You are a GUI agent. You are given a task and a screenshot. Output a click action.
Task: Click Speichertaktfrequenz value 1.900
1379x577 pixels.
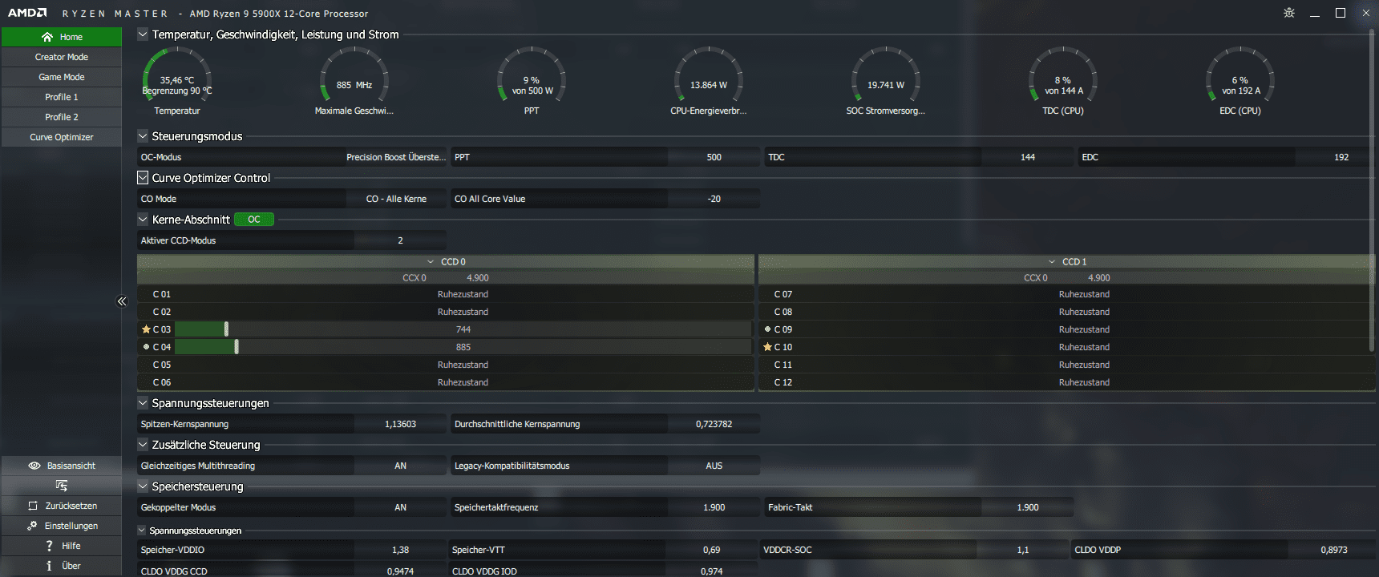(714, 507)
